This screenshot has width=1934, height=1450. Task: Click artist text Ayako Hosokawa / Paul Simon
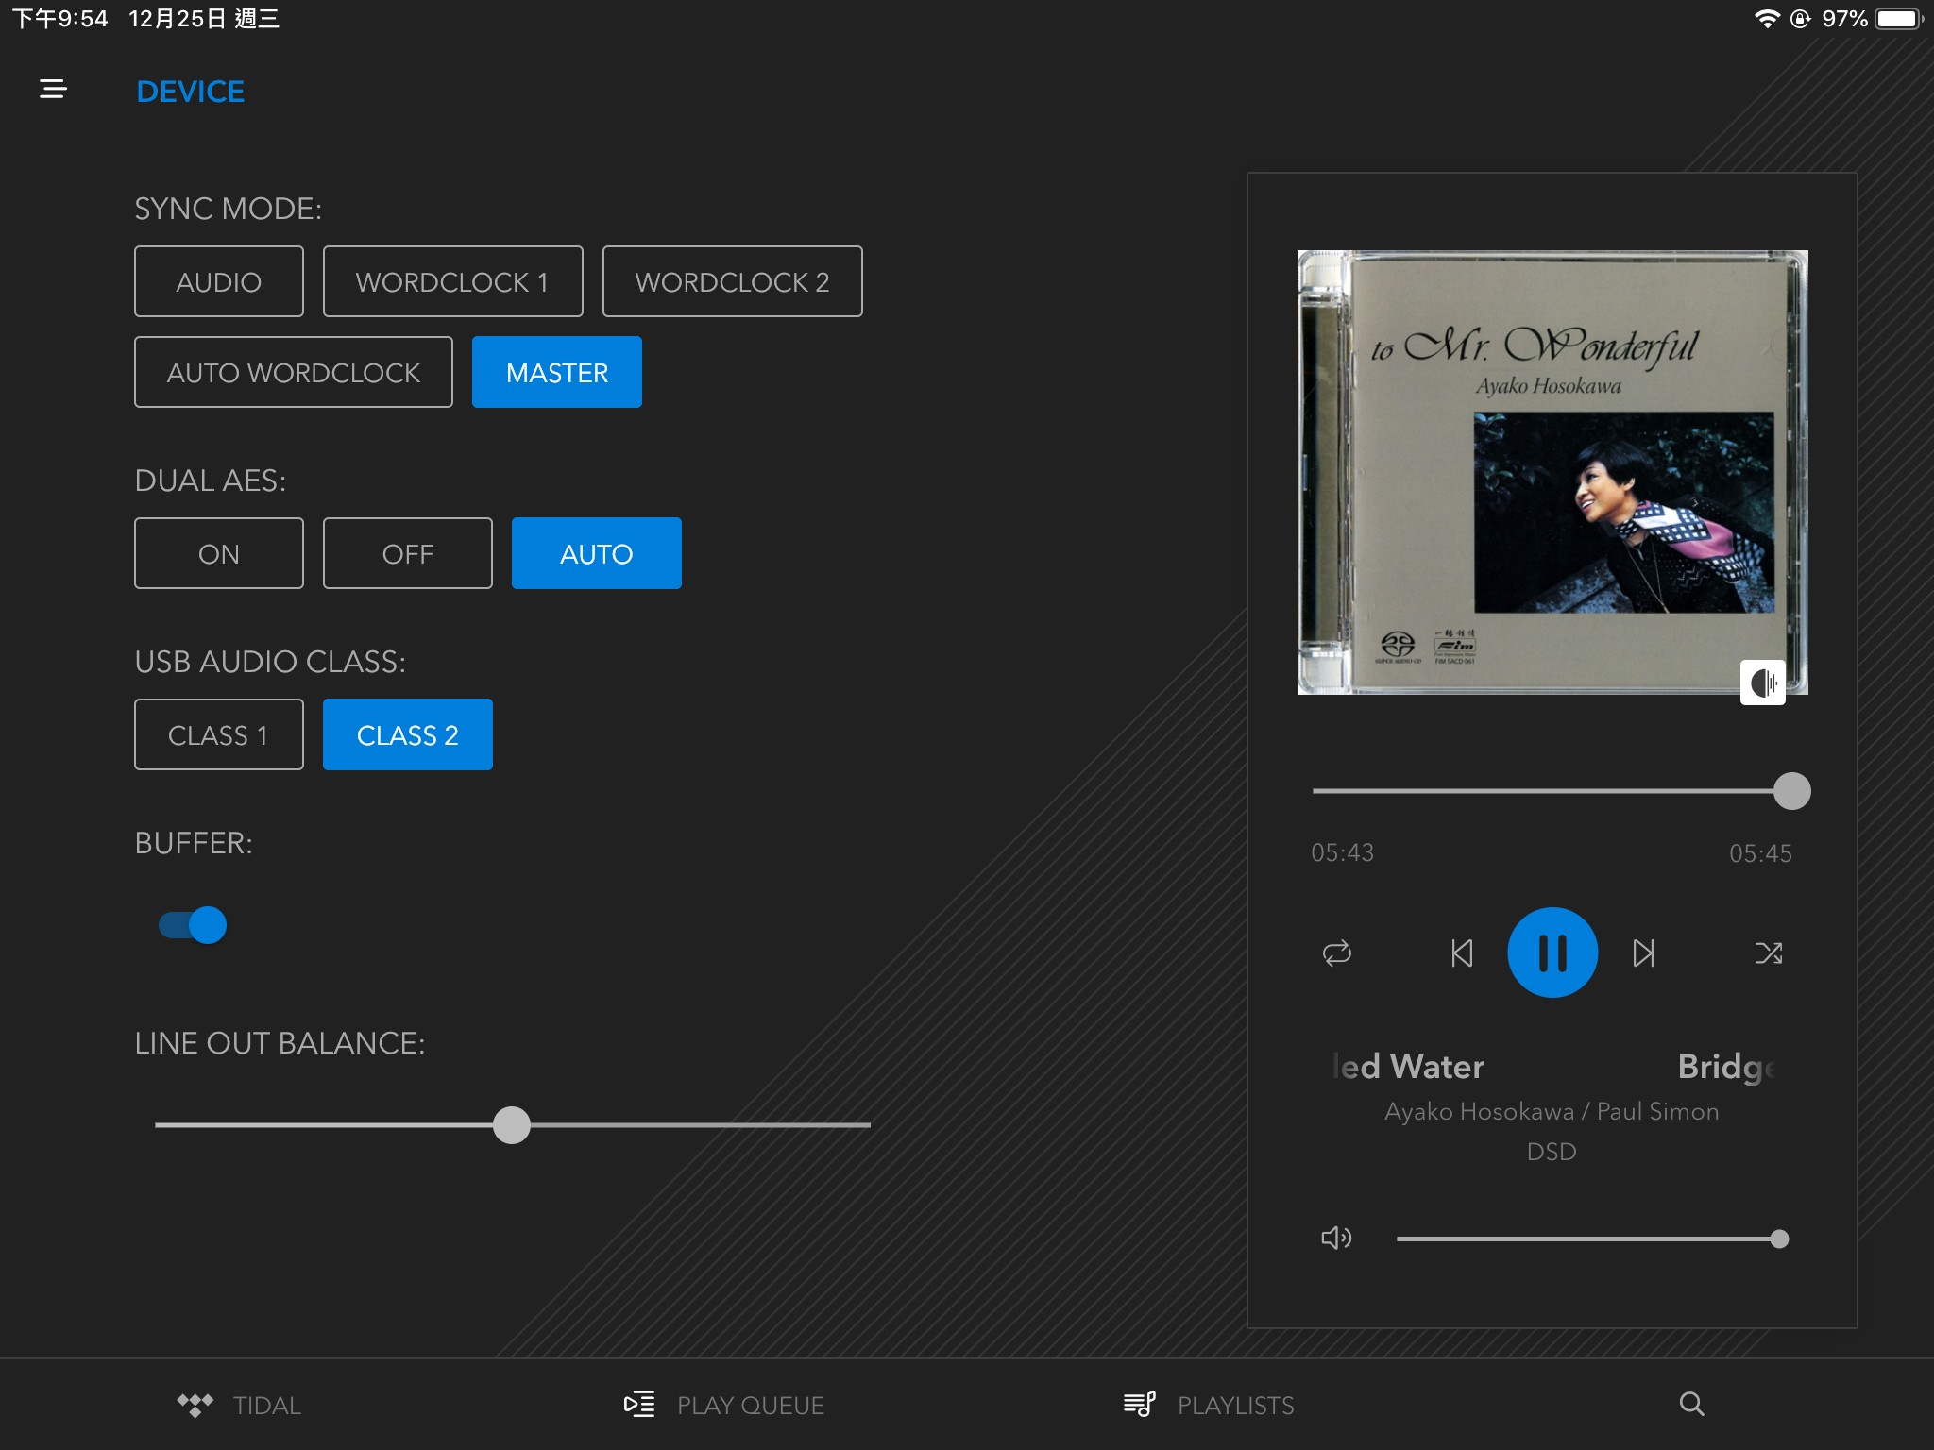click(x=1552, y=1111)
